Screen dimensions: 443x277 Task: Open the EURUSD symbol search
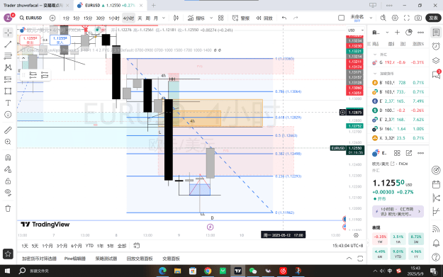click(x=30, y=18)
